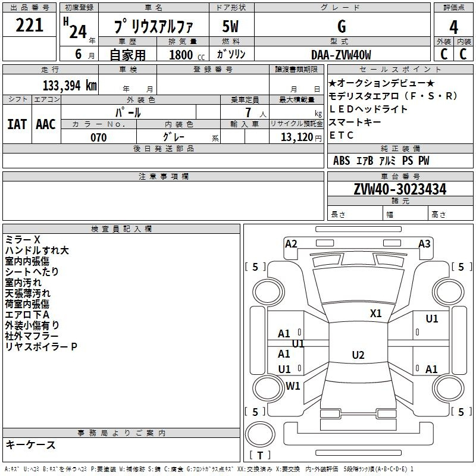Click the "C" grade under 内装

point(463,54)
